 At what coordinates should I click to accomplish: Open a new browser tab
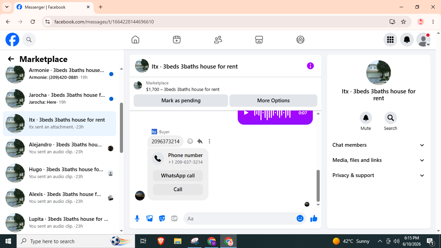click(101, 7)
